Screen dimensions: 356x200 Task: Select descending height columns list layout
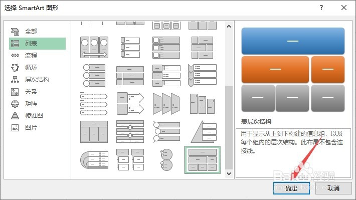(x=202, y=104)
